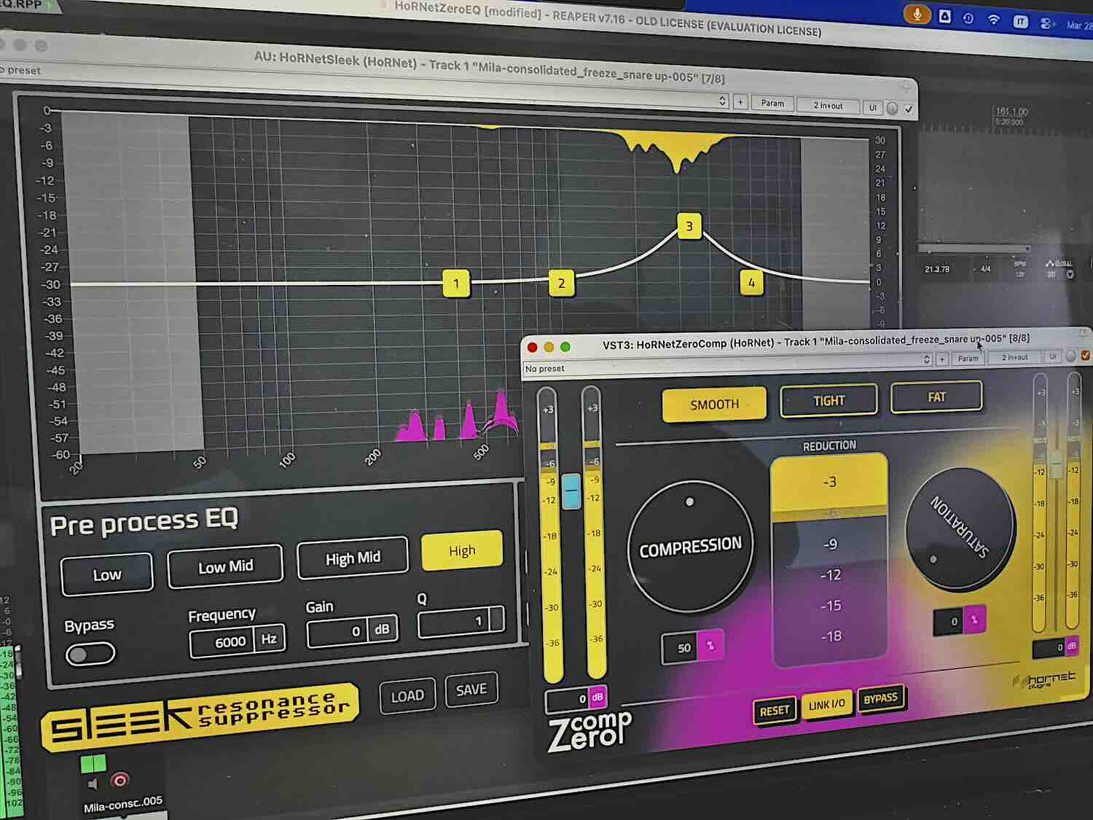Click the SAVE preset button in Sleek
Screen dimensions: 1093x820
pos(471,688)
